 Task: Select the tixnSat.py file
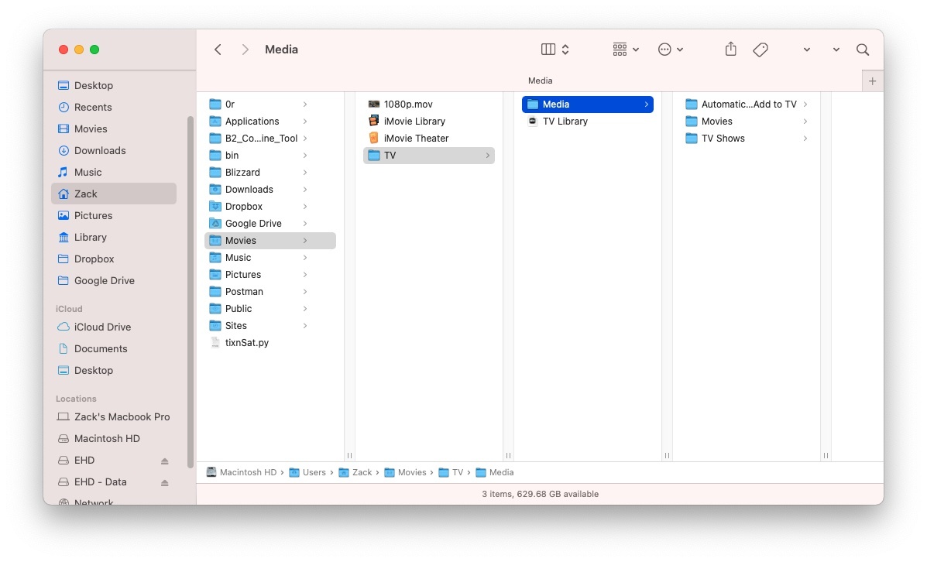pos(270,343)
